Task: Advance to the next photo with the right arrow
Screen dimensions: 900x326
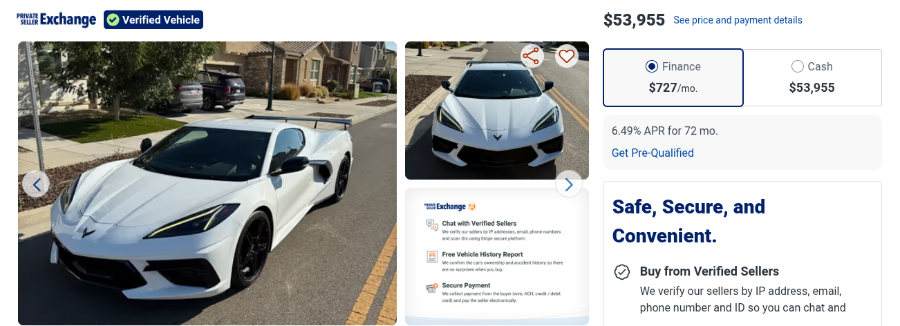Action: tap(569, 184)
